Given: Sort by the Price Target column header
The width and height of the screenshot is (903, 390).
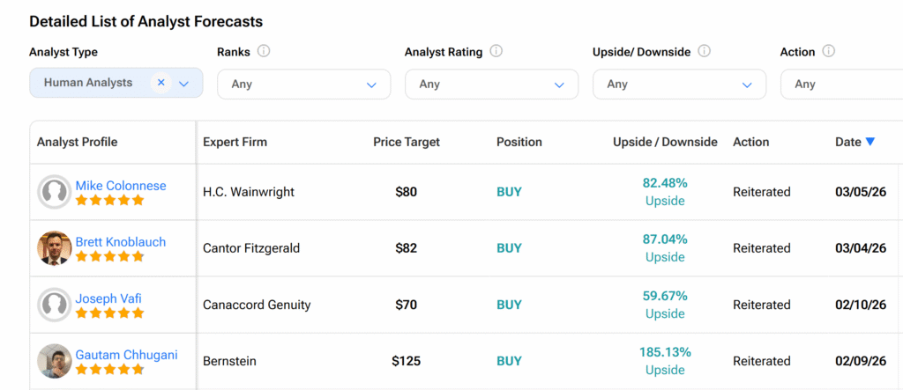Looking at the screenshot, I should click(406, 142).
